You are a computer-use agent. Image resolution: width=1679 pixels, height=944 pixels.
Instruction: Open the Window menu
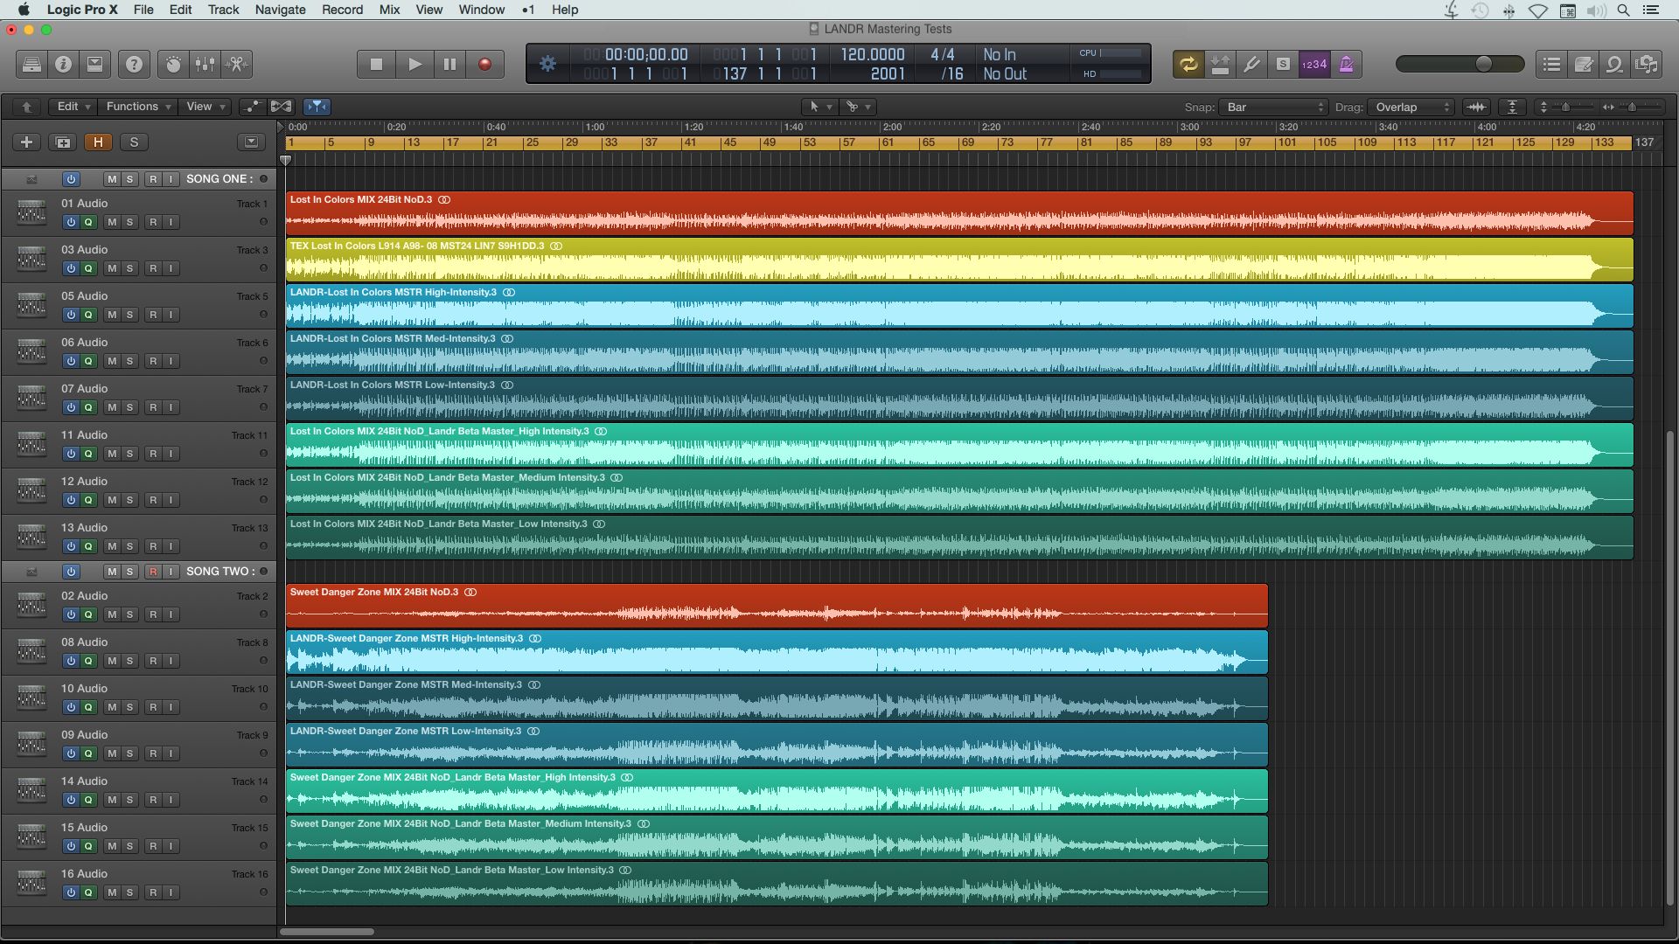tap(482, 10)
